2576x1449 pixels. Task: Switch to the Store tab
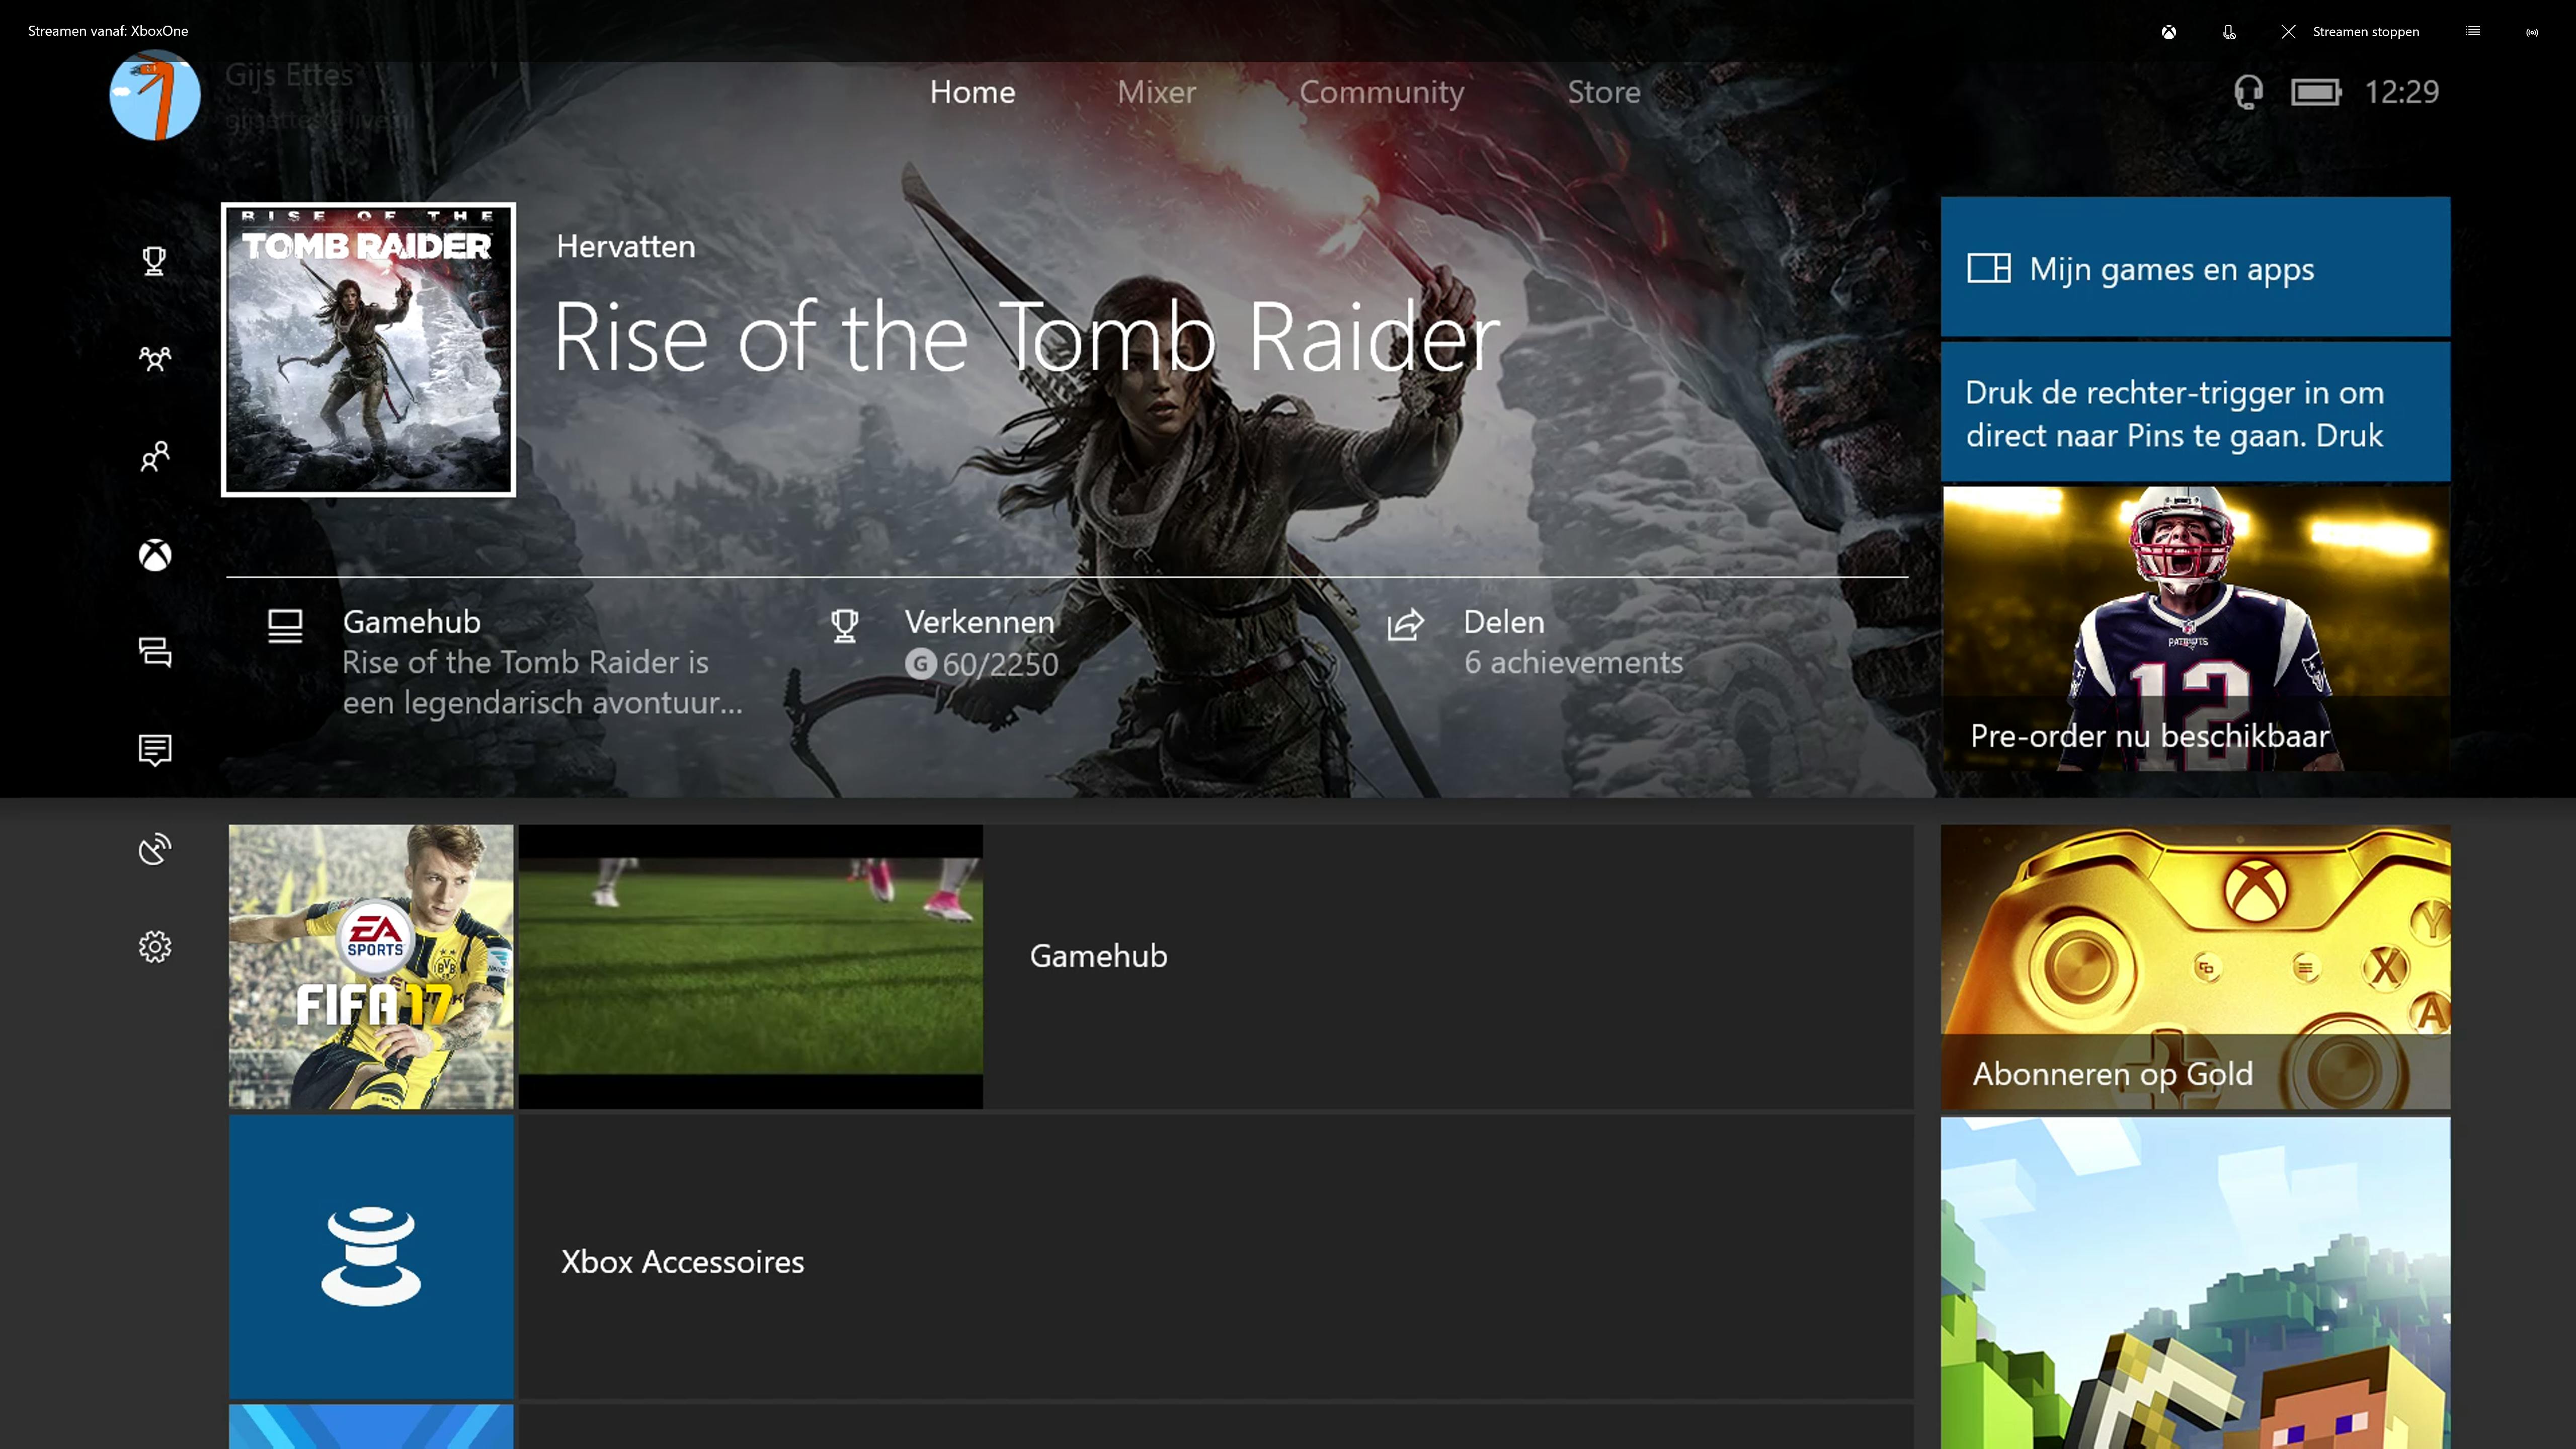pos(1603,92)
